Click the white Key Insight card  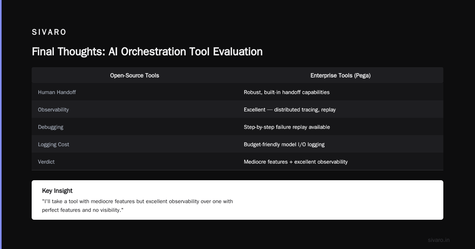coord(237,200)
